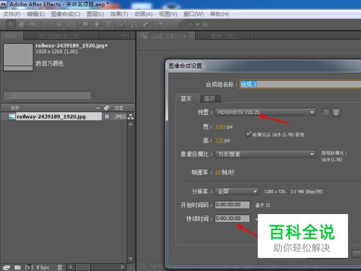This screenshot has height=271, width=361.
Task: Create new folder in Project panel
Action: [18, 267]
